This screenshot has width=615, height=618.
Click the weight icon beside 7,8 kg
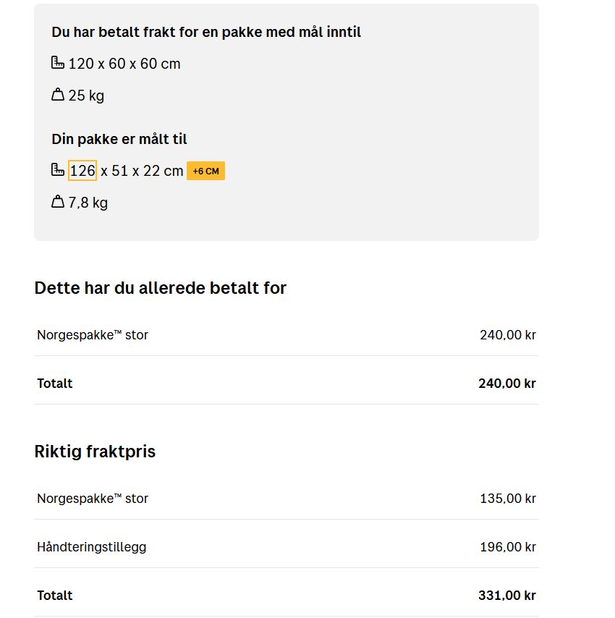(58, 202)
